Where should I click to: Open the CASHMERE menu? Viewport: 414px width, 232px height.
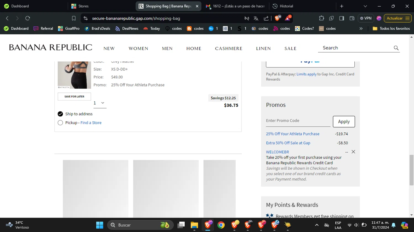click(229, 48)
